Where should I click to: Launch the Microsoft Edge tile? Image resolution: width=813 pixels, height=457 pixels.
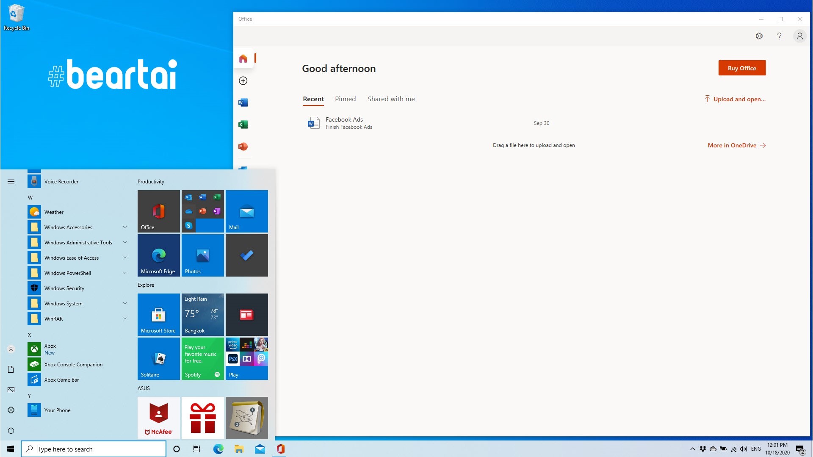coord(158,255)
